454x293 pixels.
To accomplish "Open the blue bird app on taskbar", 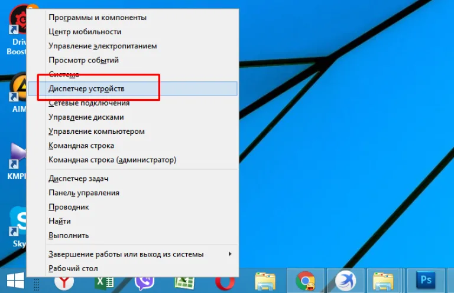I will (345, 281).
